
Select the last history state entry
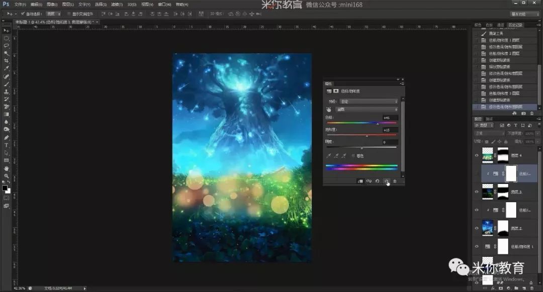pyautogui.click(x=505, y=107)
